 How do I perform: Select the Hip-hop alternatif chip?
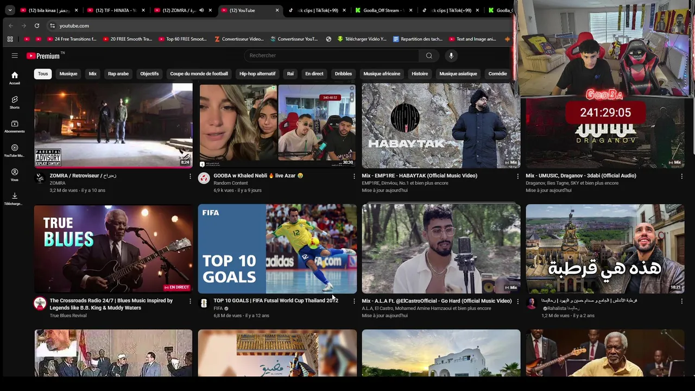(x=257, y=74)
